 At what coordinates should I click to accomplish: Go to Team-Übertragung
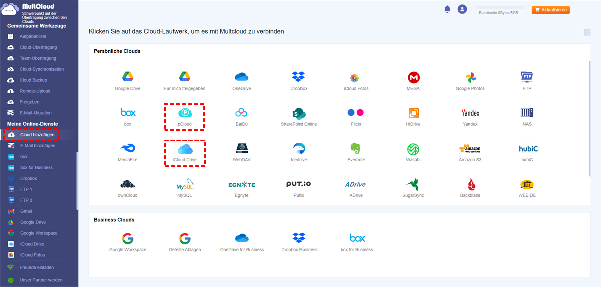click(x=39, y=58)
